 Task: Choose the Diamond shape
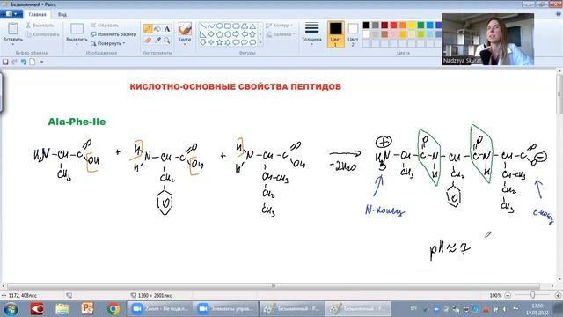[211, 34]
